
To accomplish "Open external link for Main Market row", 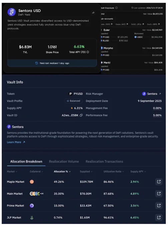I will tap(159, 194).
